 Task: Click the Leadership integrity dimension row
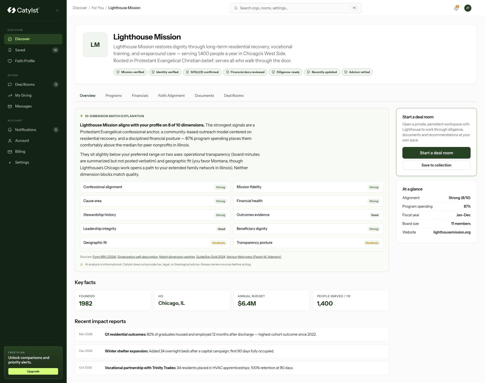pos(155,229)
